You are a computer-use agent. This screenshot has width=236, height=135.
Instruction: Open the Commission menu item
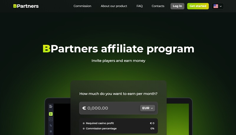pyautogui.click(x=82, y=6)
